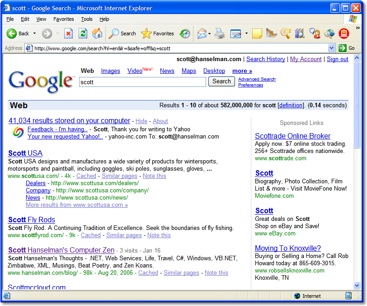Click into the Google search box

(x=142, y=82)
